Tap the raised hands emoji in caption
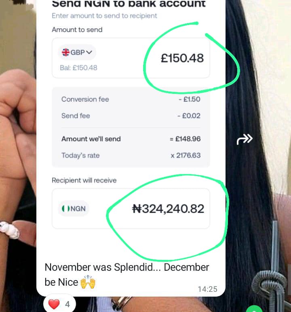The height and width of the screenshot is (312, 291). 88,282
